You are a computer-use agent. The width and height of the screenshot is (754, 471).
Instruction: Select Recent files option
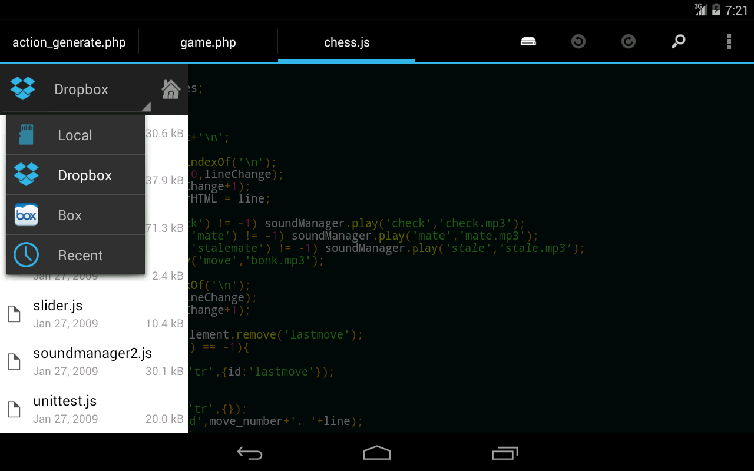pos(75,256)
